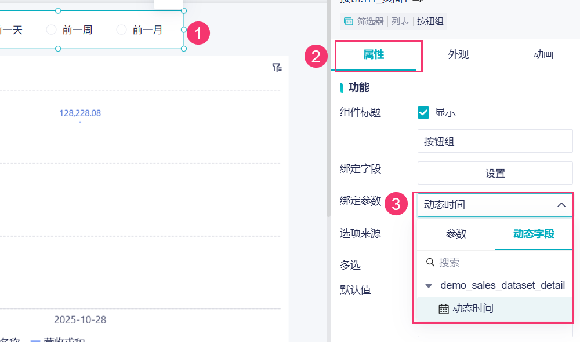The height and width of the screenshot is (342, 580).
Task: Click the bottom-center resize handle of button group
Action: (58, 49)
